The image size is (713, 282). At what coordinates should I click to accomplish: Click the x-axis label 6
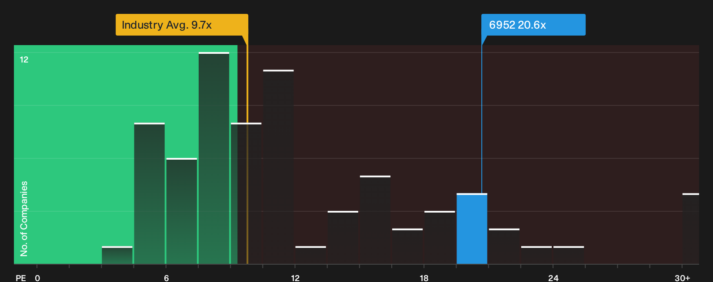coord(166,278)
